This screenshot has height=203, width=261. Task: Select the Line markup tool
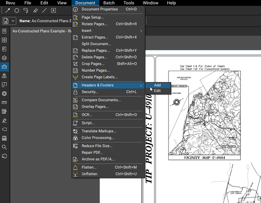44,10
